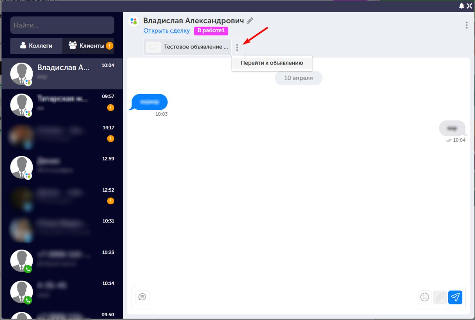
Task: Open the phone conversation from 10:14
Action: (x=62, y=292)
